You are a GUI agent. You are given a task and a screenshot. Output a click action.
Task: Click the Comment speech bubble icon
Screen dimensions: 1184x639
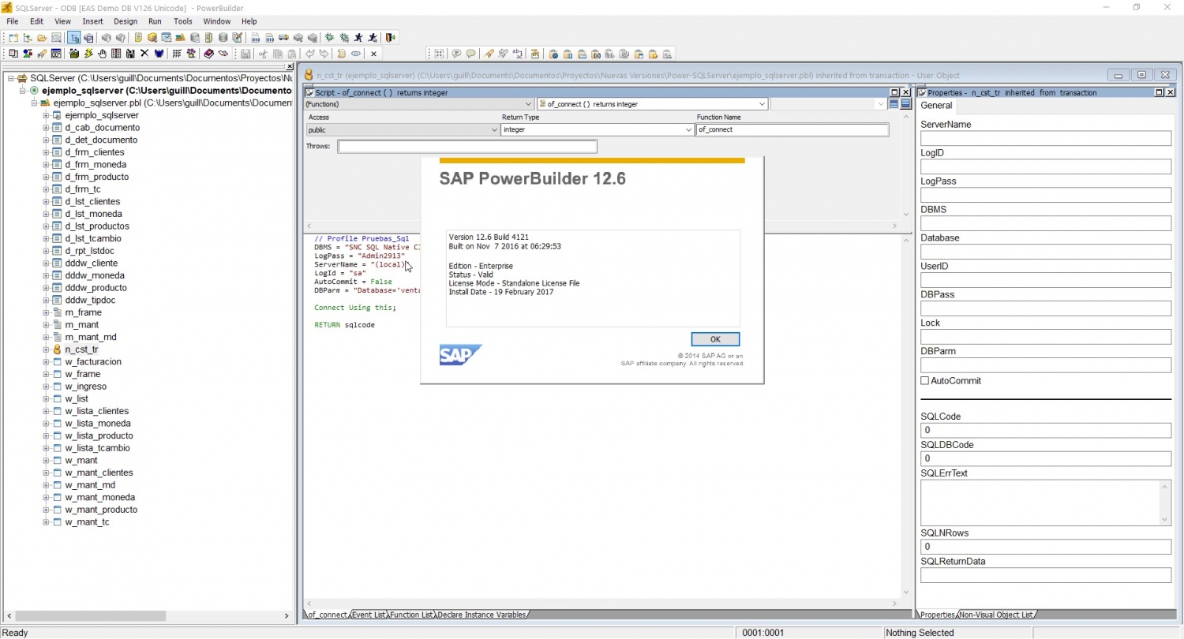tap(456, 54)
